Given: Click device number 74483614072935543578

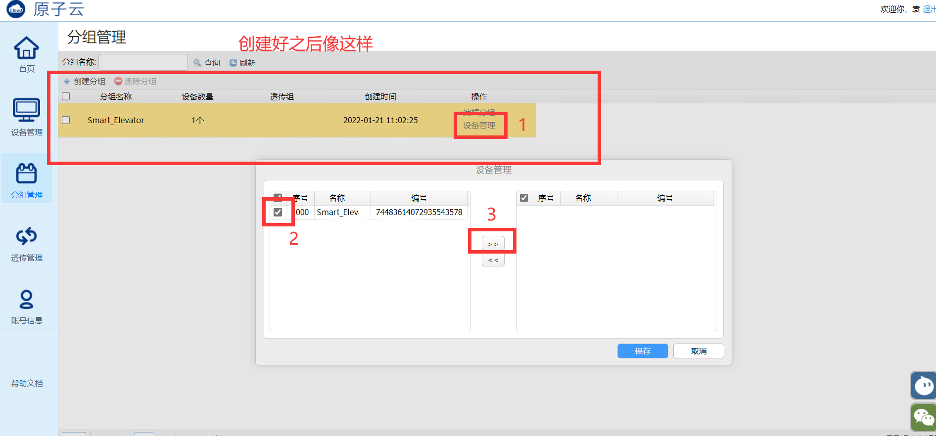Looking at the screenshot, I should 419,212.
